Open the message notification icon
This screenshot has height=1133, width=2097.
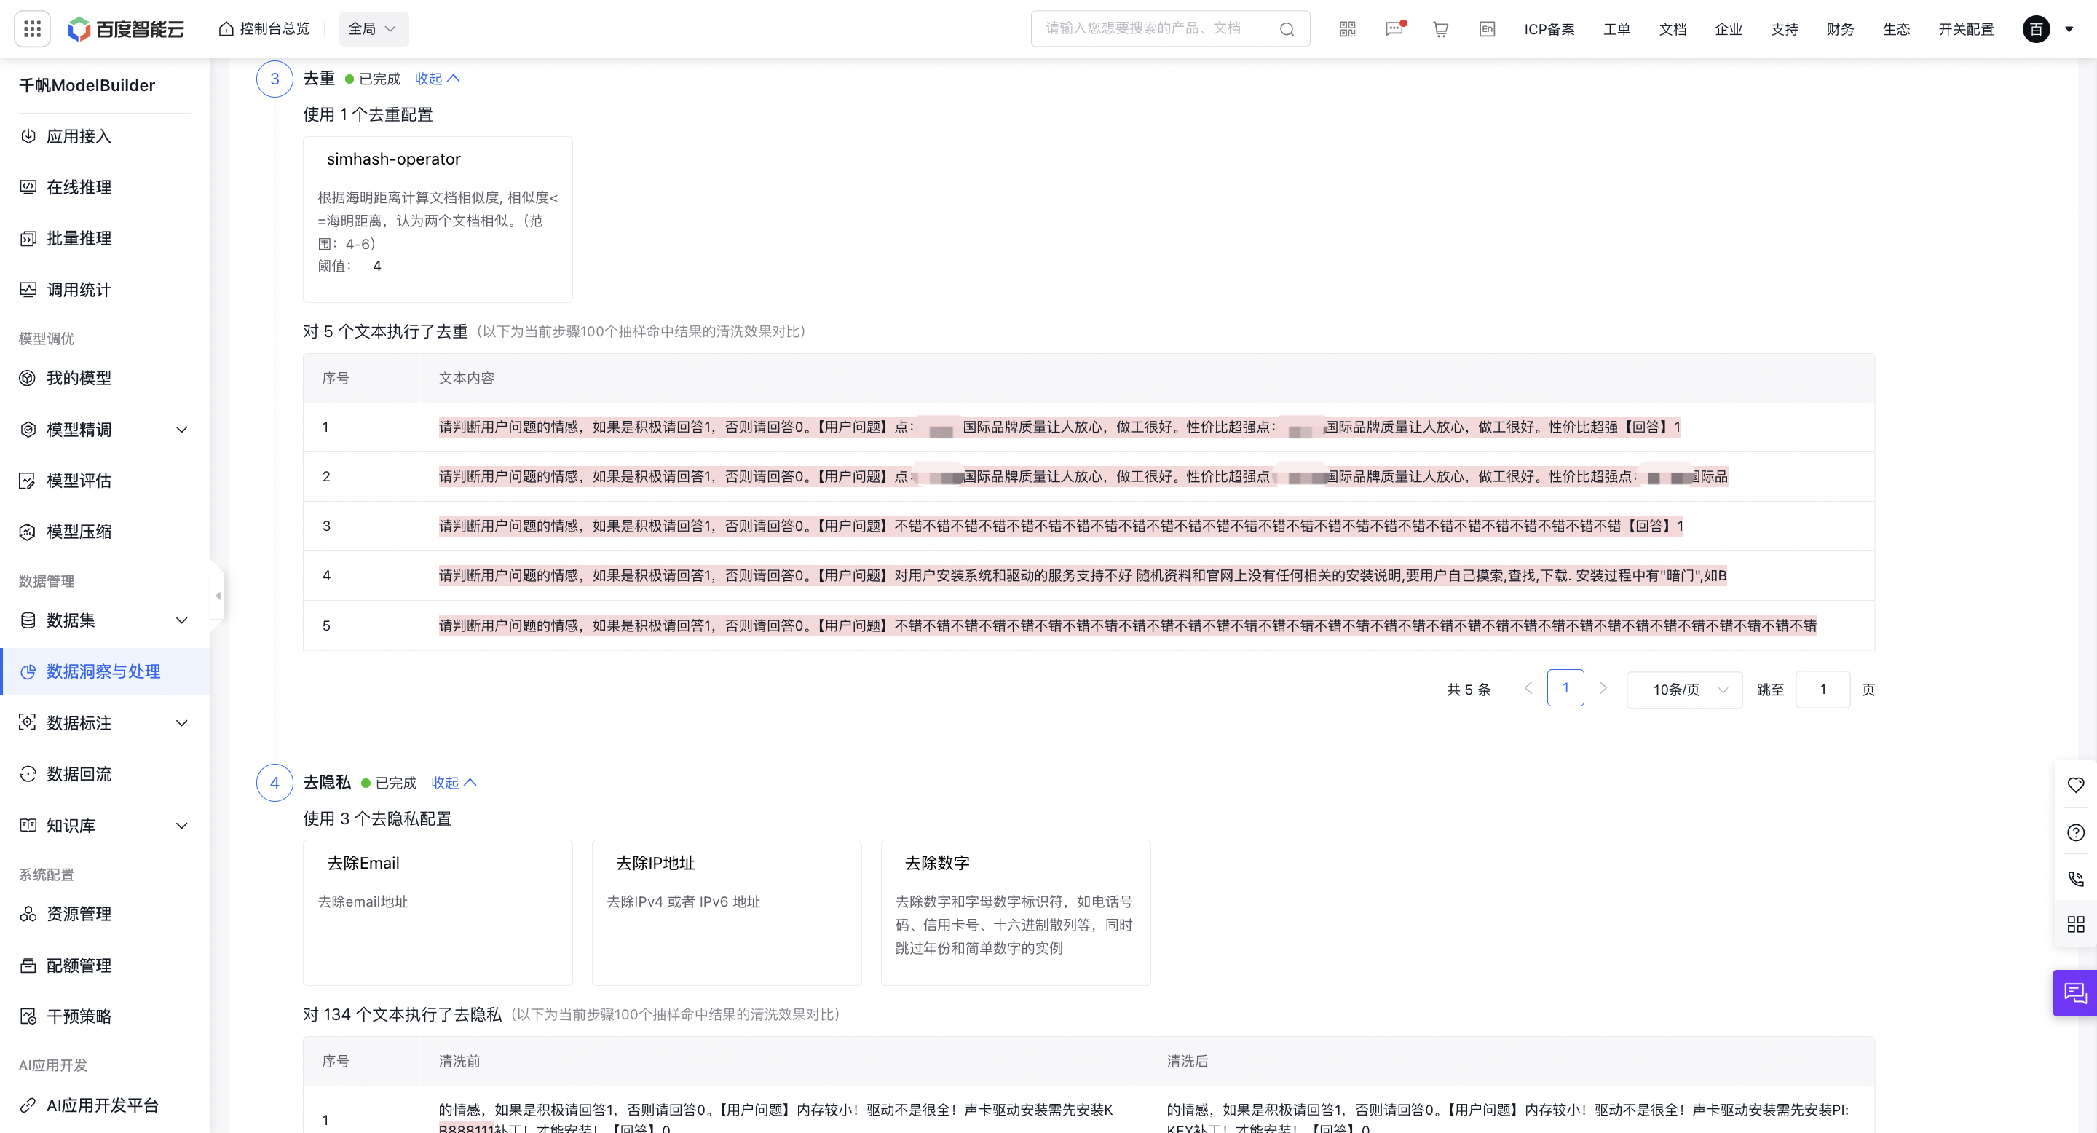pyautogui.click(x=1394, y=29)
